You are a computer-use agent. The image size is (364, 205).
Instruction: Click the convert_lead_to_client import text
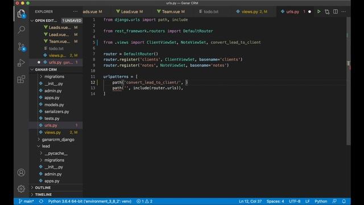(235, 42)
